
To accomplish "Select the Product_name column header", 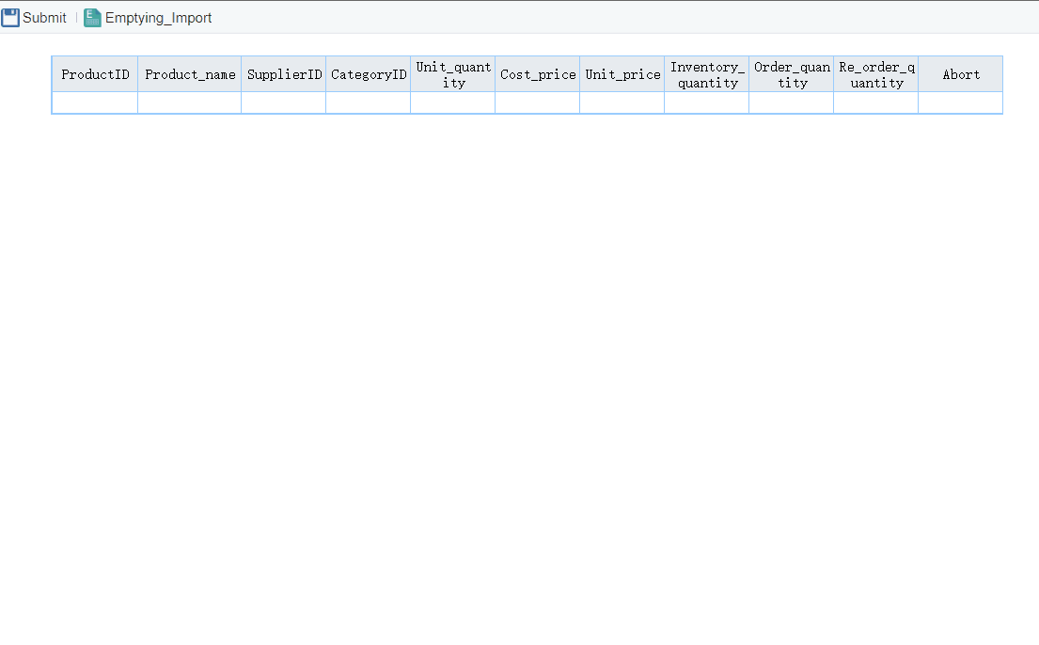I will 189,74.
